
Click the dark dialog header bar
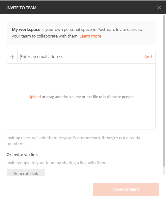coord(83,8)
